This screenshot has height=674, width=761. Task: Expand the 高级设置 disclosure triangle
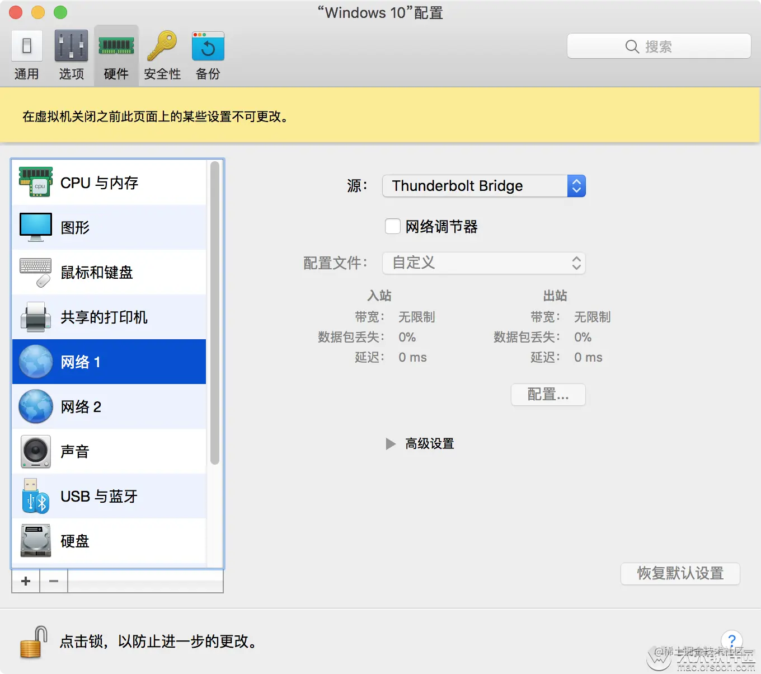(x=391, y=444)
